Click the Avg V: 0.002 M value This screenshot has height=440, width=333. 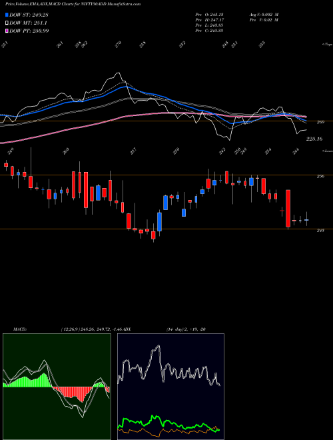(x=263, y=14)
